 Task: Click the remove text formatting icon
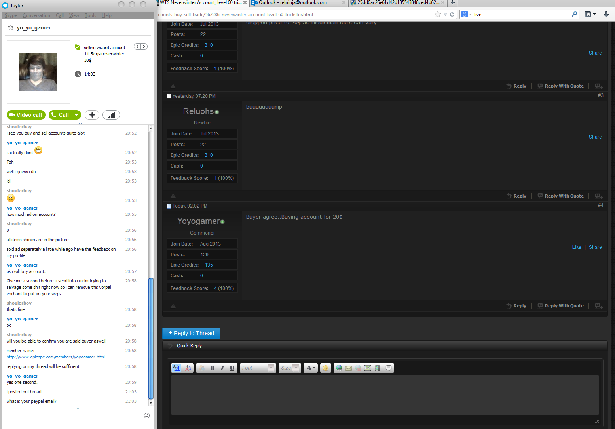[x=188, y=368]
